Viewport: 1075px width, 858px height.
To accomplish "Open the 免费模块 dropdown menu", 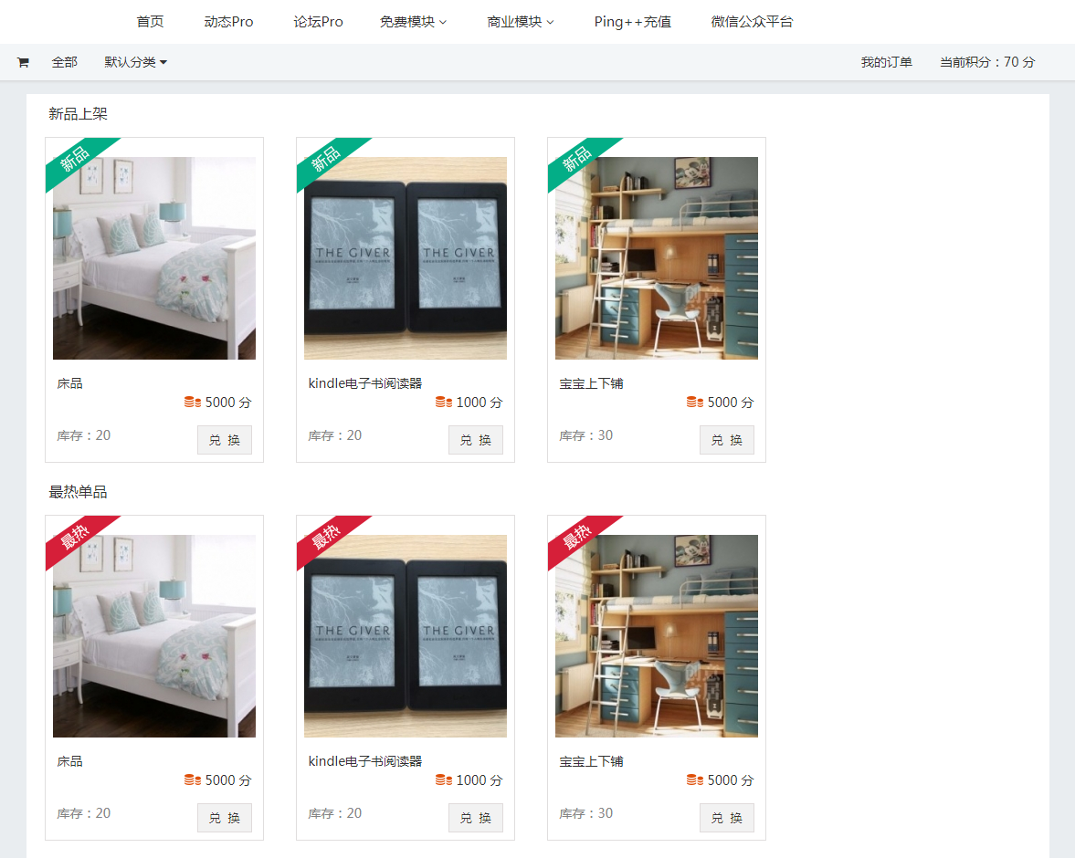I will click(x=414, y=22).
